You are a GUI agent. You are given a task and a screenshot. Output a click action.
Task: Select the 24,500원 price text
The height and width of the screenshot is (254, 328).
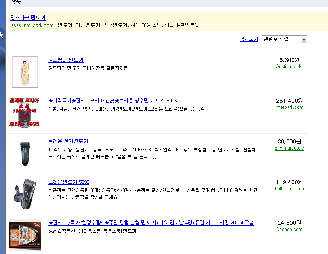pos(289,223)
